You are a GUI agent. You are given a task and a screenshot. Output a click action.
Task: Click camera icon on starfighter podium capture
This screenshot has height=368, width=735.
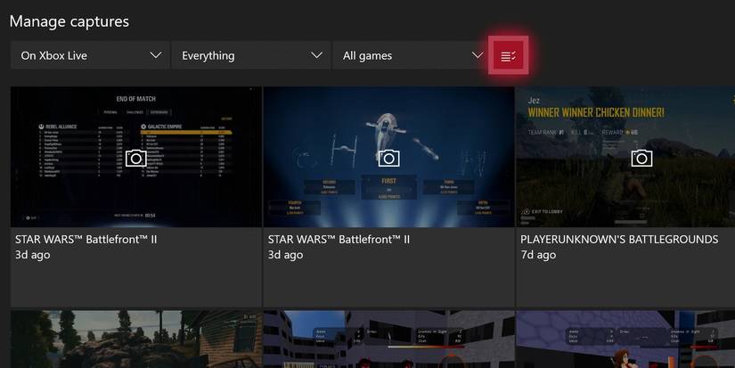point(388,158)
